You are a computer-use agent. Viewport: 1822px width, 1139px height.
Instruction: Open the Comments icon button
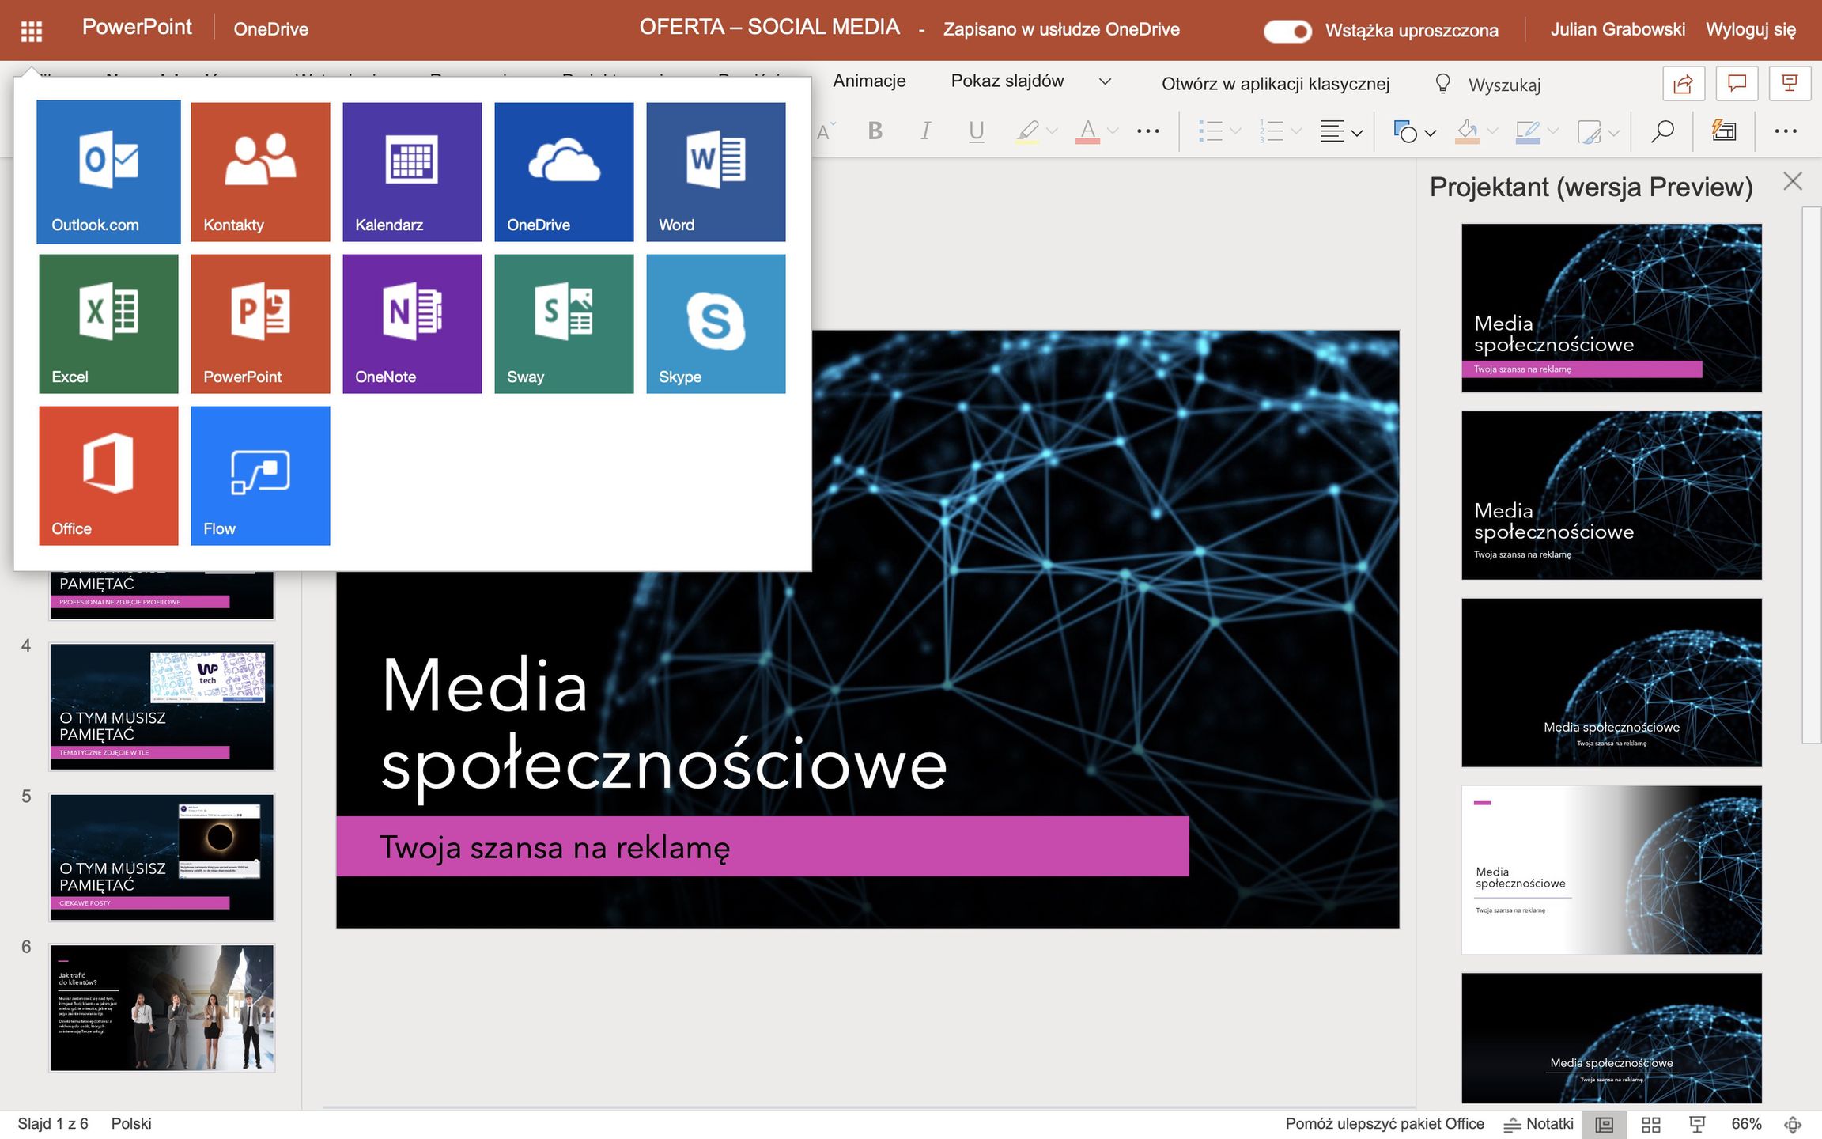(1737, 83)
